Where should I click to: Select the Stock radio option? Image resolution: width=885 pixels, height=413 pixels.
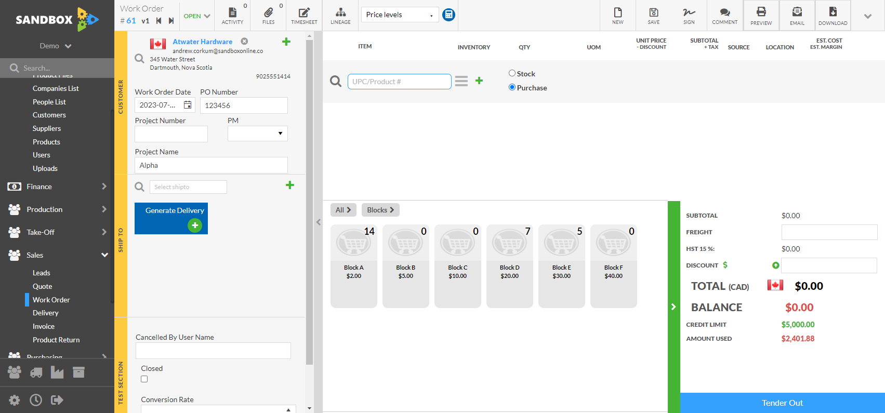click(512, 73)
